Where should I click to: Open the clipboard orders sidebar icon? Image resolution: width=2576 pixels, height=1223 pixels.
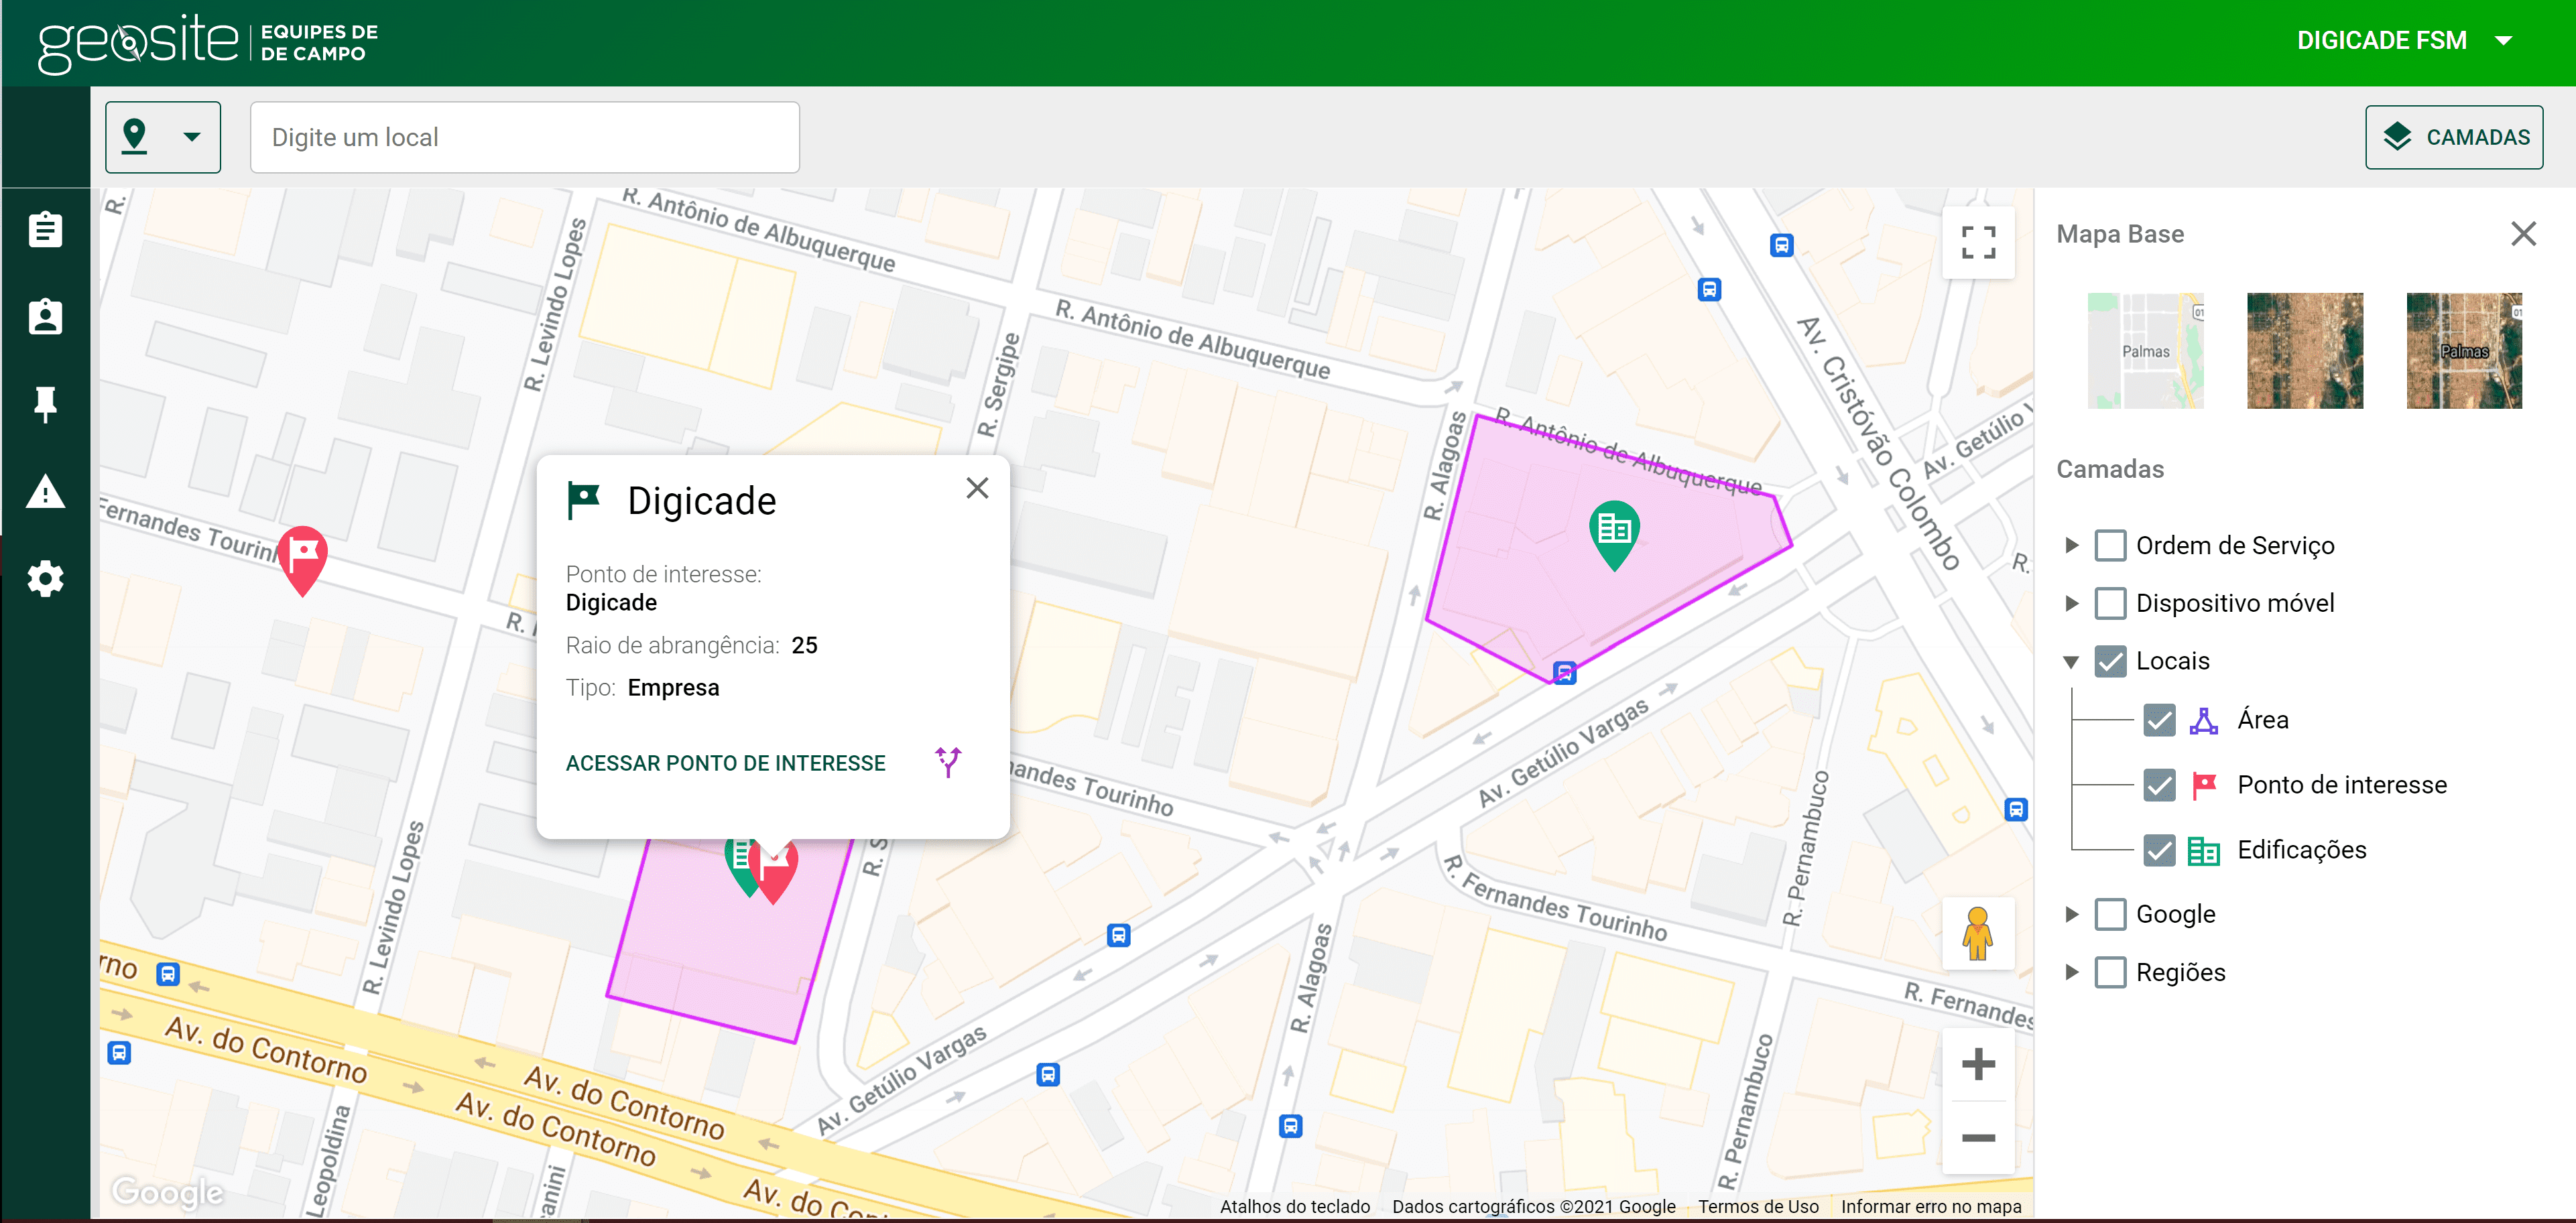tap(45, 230)
